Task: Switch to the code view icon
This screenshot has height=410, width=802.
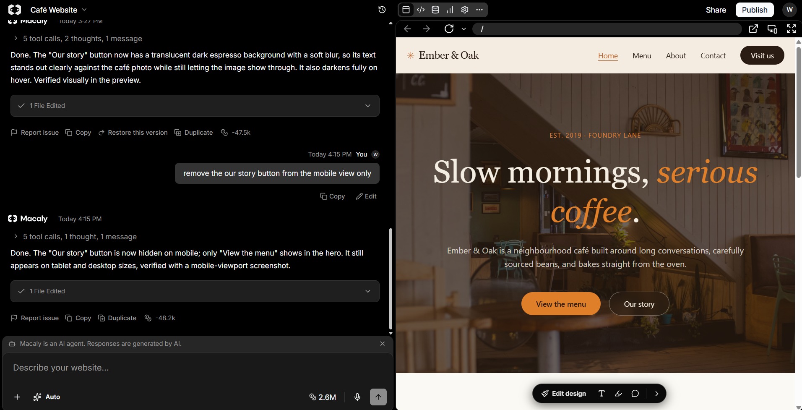Action: point(421,10)
